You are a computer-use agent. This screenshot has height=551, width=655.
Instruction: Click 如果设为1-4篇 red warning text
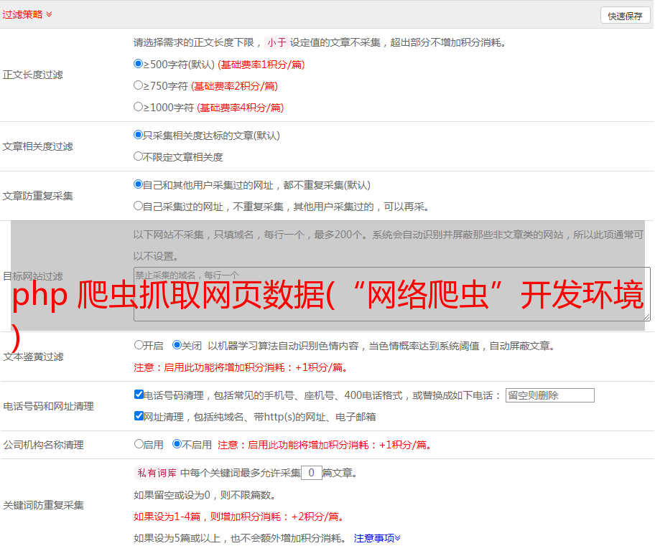(240, 517)
